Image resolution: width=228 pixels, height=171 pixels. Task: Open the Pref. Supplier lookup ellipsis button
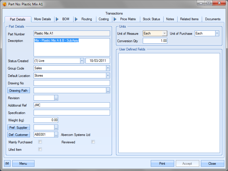pos(56,128)
